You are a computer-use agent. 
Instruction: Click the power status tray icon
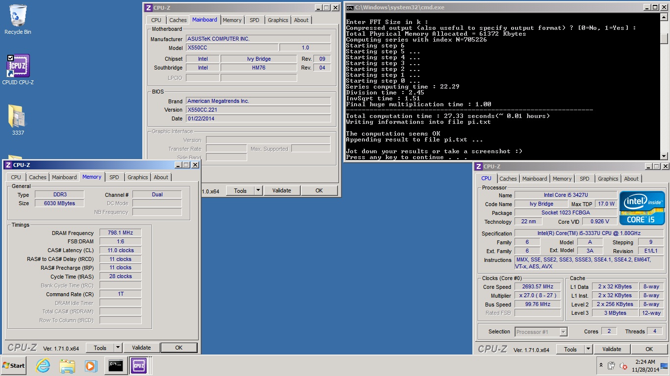point(611,366)
